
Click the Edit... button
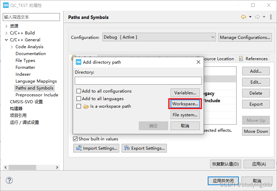[256, 82]
